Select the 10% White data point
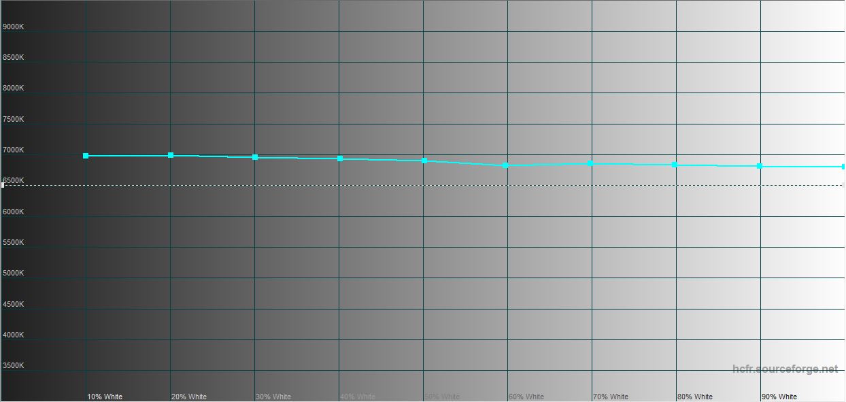This screenshot has height=402, width=846. 86,156
